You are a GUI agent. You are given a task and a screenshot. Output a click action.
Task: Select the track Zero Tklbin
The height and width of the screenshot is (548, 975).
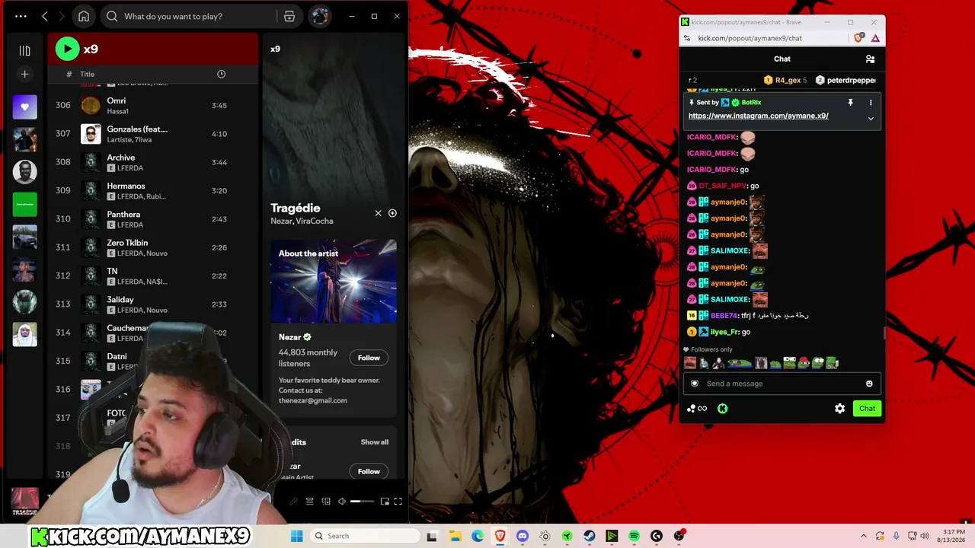coord(152,247)
